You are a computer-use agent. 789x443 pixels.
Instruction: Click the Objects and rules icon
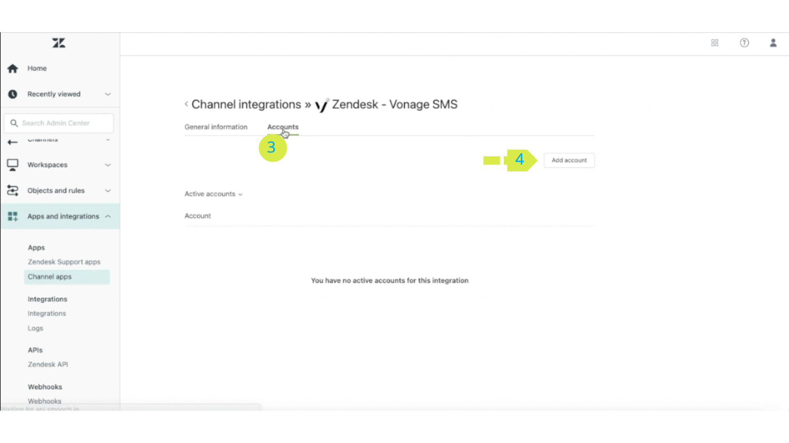coord(13,190)
